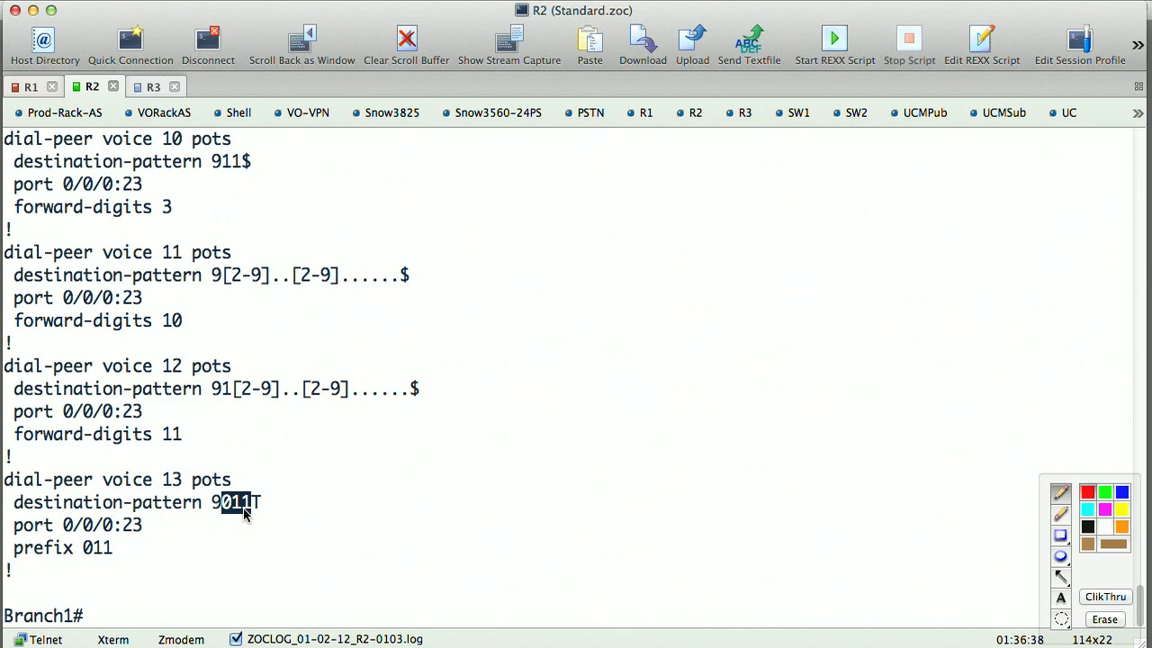Image resolution: width=1152 pixels, height=648 pixels.
Task: Disconnect the current session
Action: click(208, 46)
